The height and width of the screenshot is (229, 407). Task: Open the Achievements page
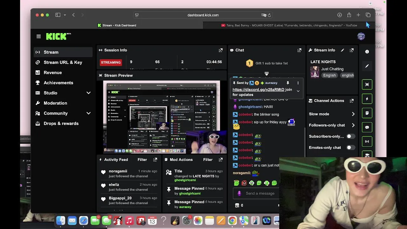(x=63, y=83)
